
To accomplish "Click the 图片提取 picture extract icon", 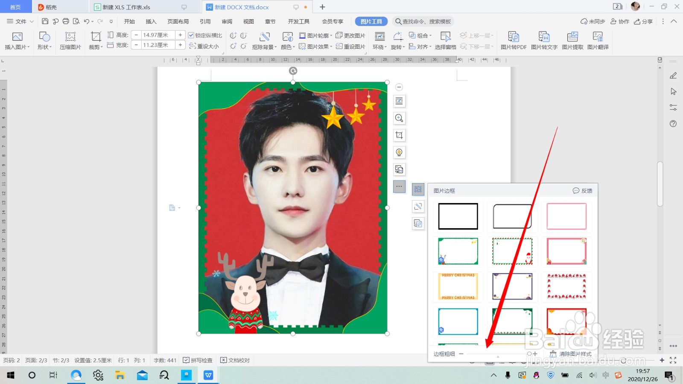I will [572, 41].
